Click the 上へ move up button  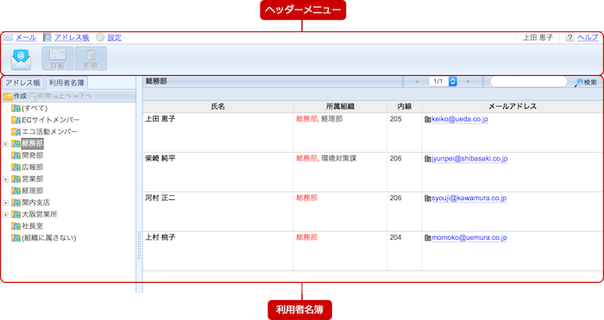(62, 96)
